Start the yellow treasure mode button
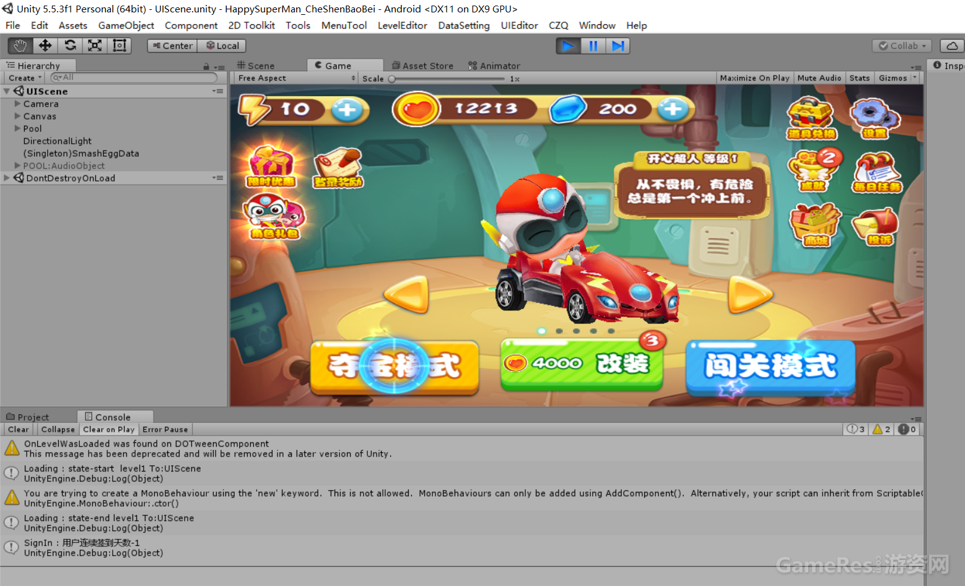Screen dimensions: 965x586 coord(395,367)
